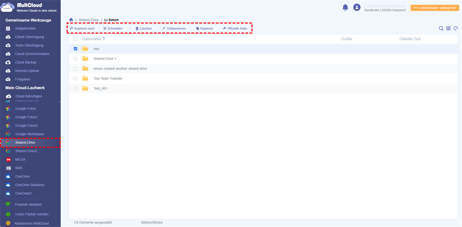Screen dimensions: 462x227
Task: Open Cloud-Übertragung
Action: (29, 37)
